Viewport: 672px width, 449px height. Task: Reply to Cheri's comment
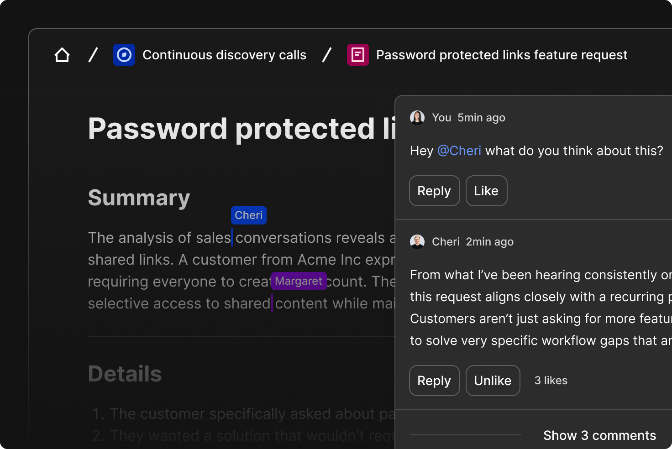point(434,381)
